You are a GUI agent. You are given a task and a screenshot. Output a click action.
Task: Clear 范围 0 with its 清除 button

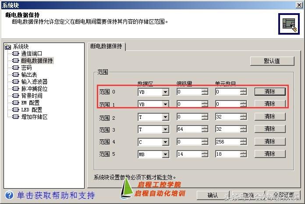[x=270, y=92]
